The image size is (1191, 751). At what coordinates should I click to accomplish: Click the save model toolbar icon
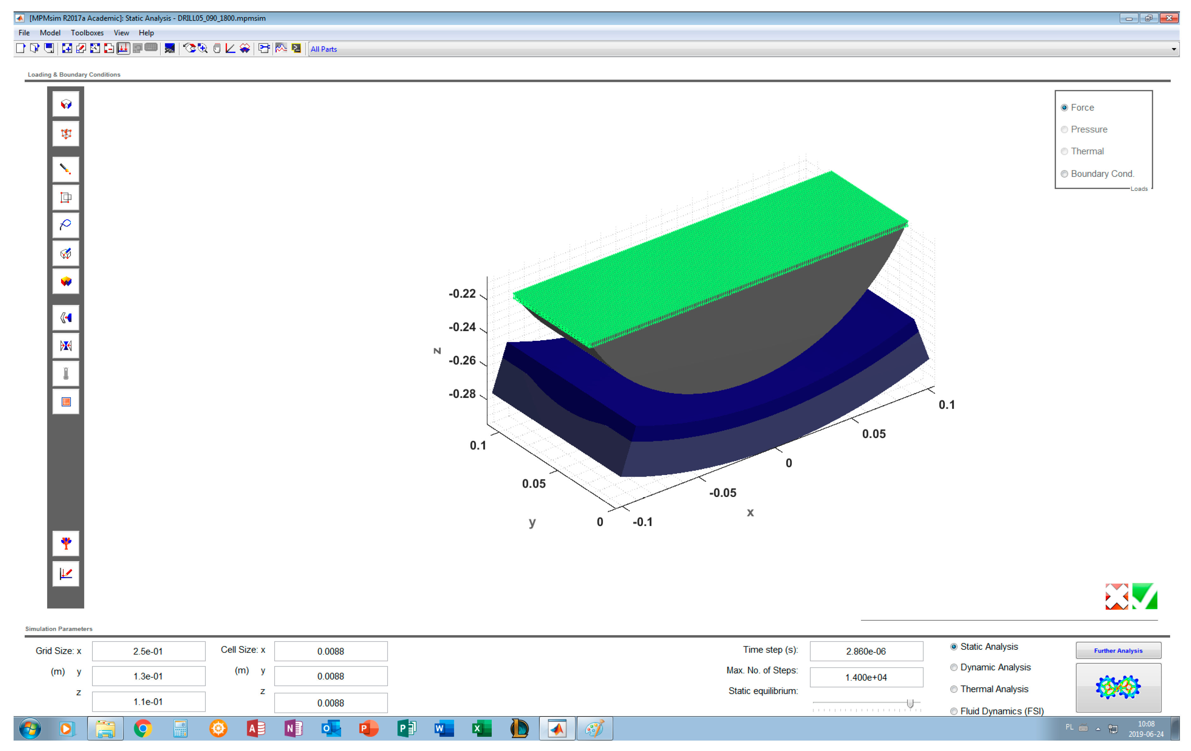(48, 48)
